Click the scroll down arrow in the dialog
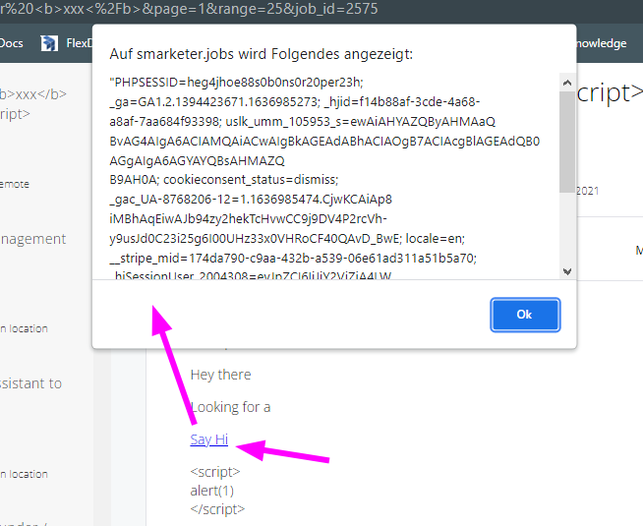 point(567,271)
